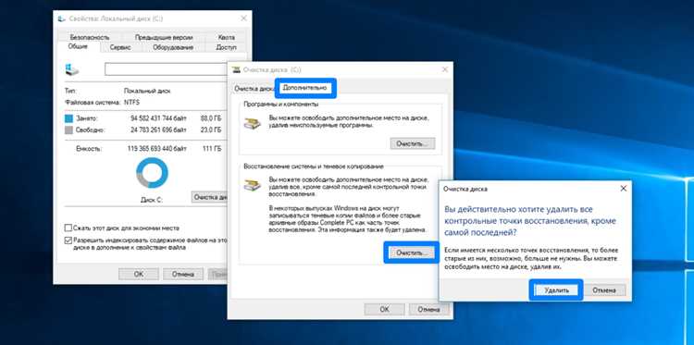Click the blue Занято color square

point(68,119)
